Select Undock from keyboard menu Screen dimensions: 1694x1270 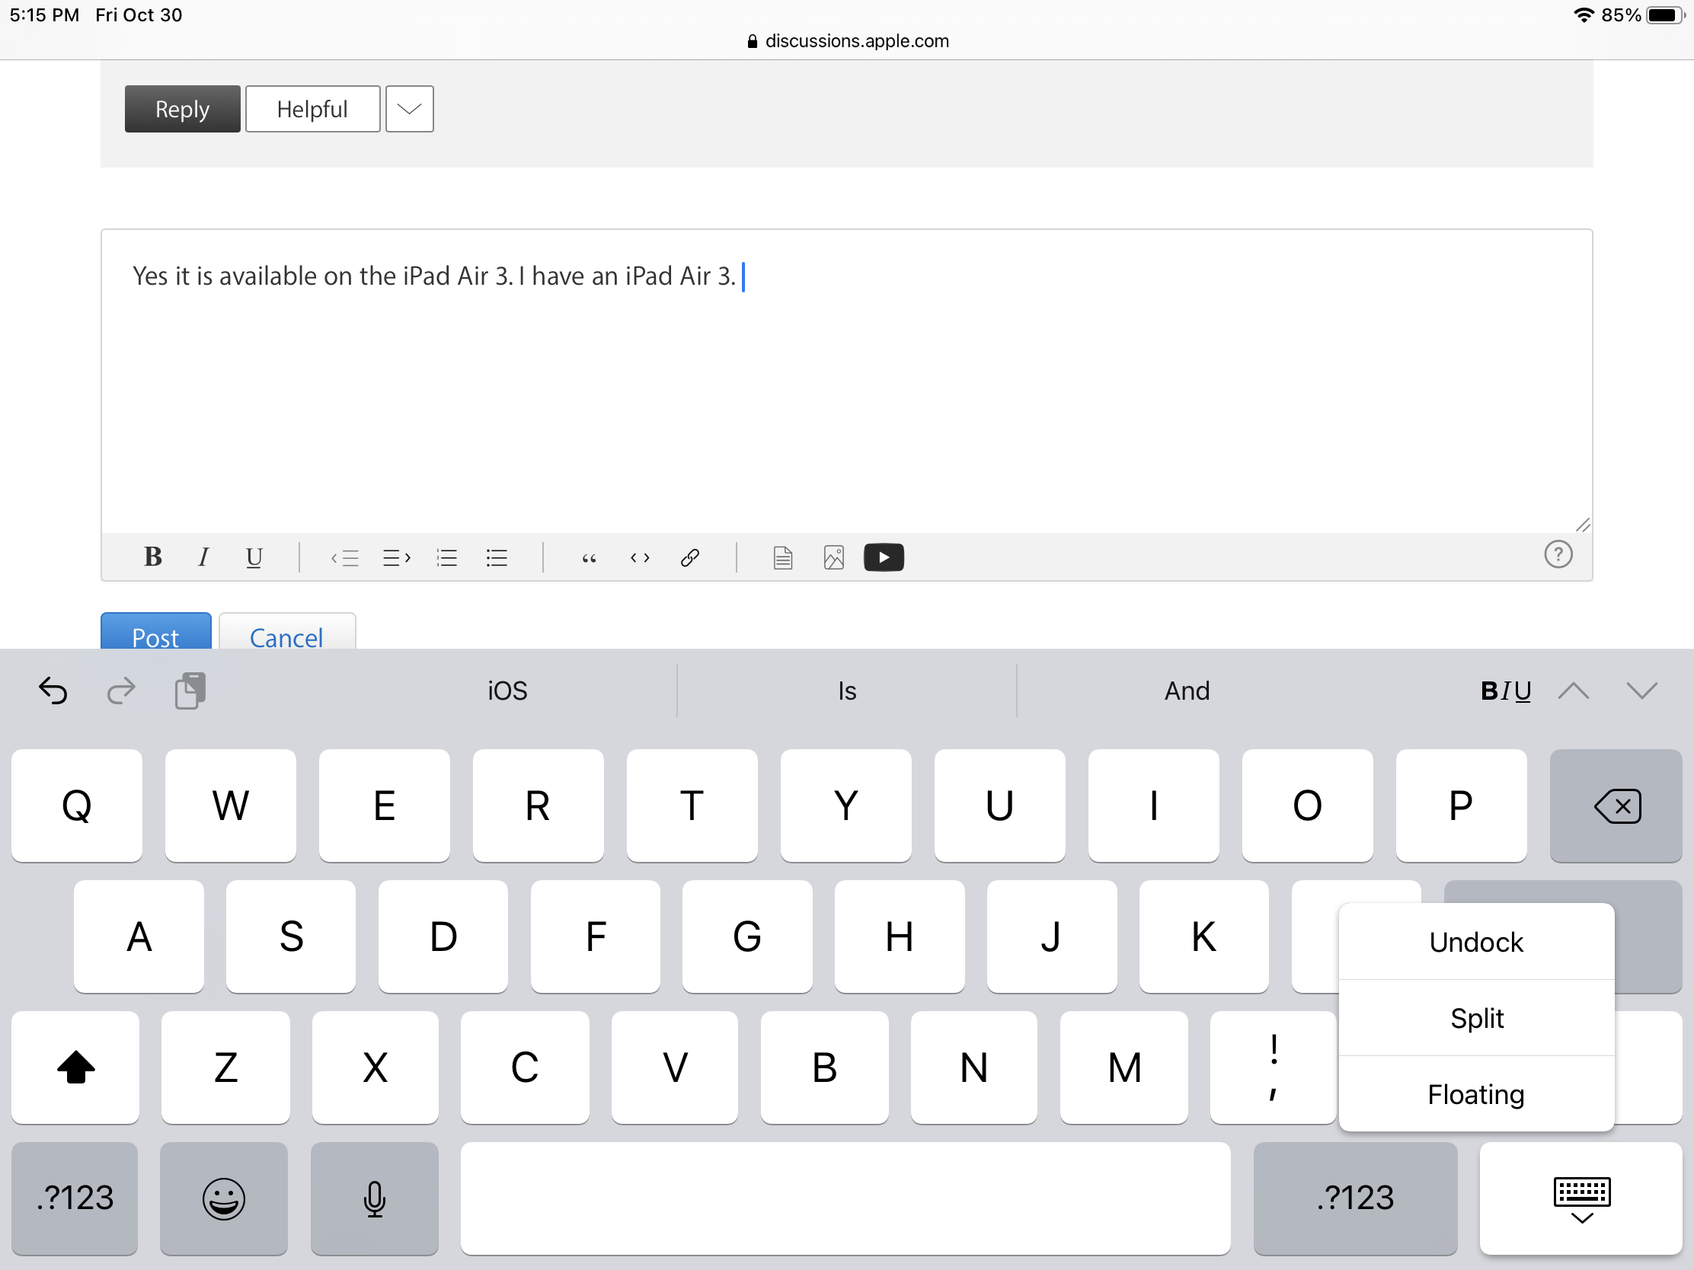pyautogui.click(x=1475, y=943)
